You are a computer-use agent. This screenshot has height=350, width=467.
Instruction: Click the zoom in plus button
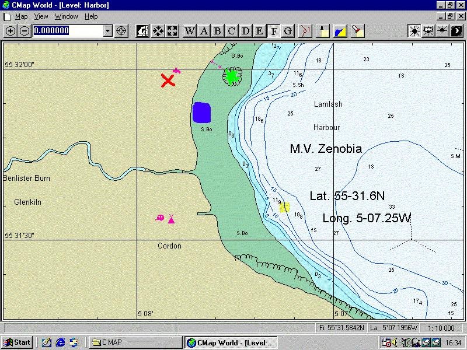pyautogui.click(x=11, y=31)
